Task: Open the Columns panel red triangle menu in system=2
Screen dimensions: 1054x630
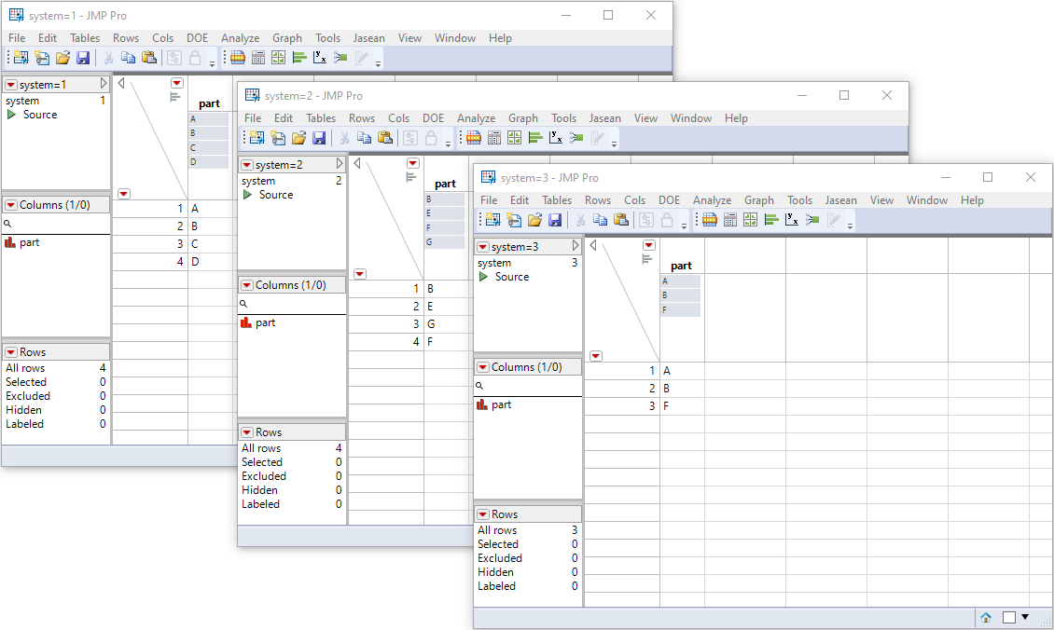Action: point(246,284)
